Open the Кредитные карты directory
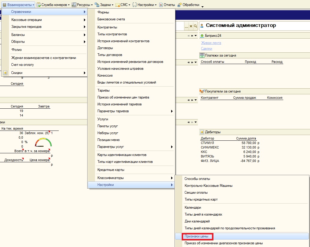Viewport: 310px width, 247px height. pyautogui.click(x=131, y=170)
